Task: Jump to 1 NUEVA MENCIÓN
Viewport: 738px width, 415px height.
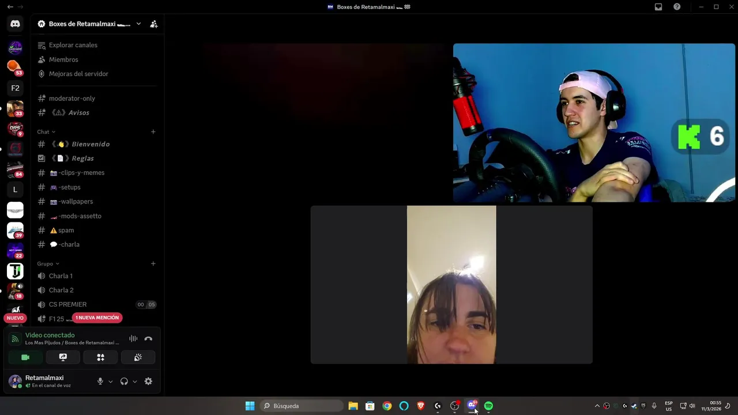Action: 97,318
